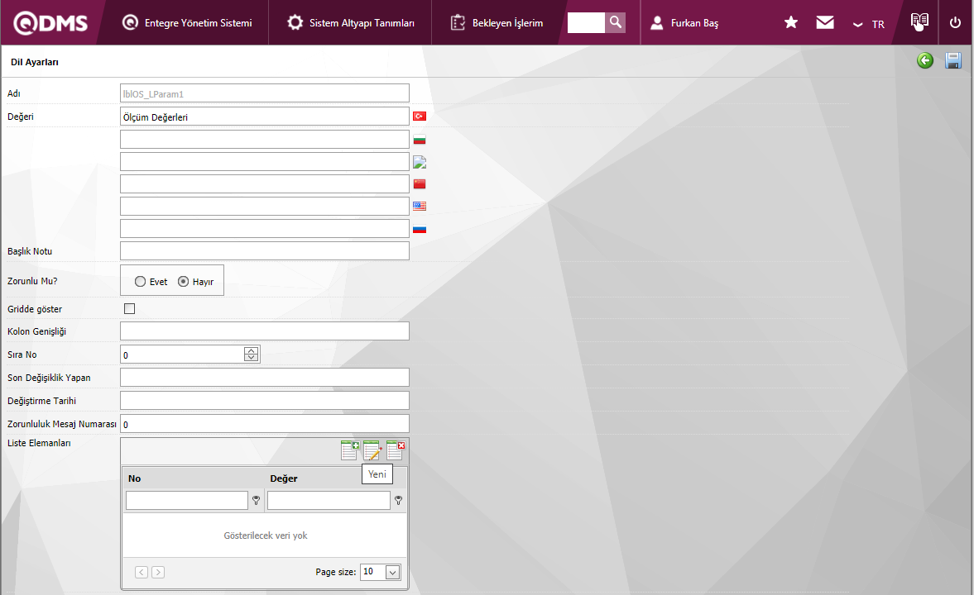Open Bekleyen İşlerim menu
Screen dimensions: 974x595
pos(497,23)
